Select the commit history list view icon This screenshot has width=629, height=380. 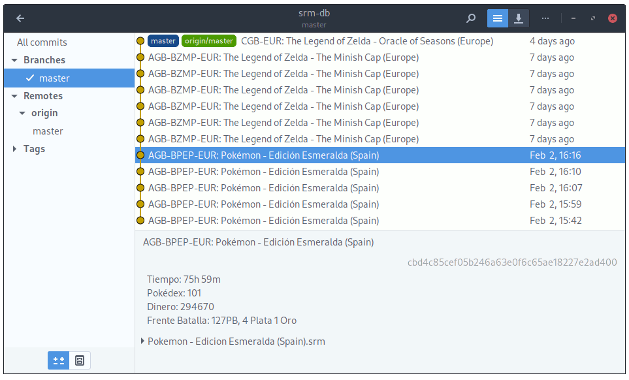(497, 18)
